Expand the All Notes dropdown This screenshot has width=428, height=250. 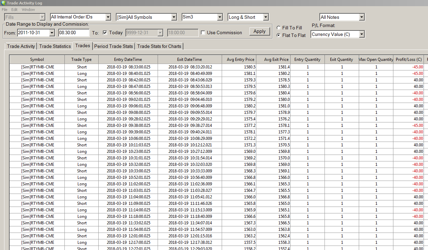click(362, 17)
